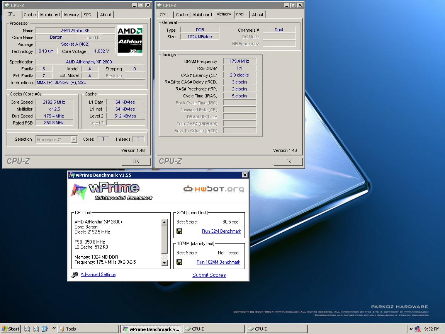
Task: Click the Core Voltage value 1.632 V
Action: (102, 51)
